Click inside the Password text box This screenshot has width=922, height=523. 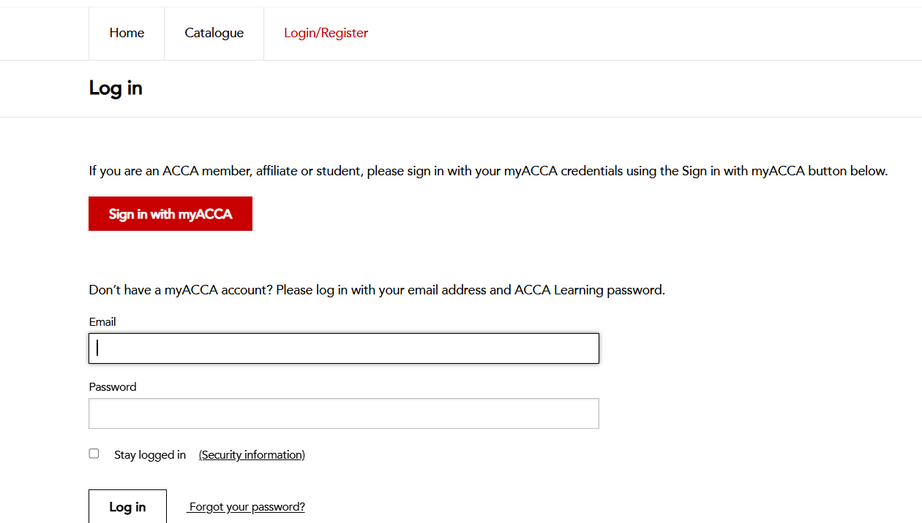pos(344,413)
